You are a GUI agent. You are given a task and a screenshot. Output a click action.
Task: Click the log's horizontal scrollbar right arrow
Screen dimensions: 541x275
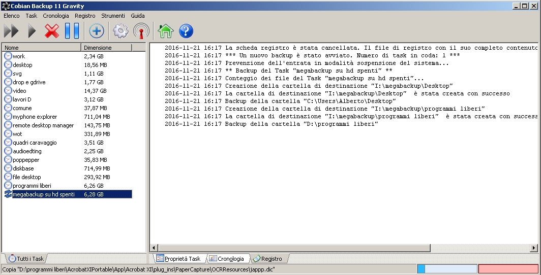pyautogui.click(x=534, y=248)
